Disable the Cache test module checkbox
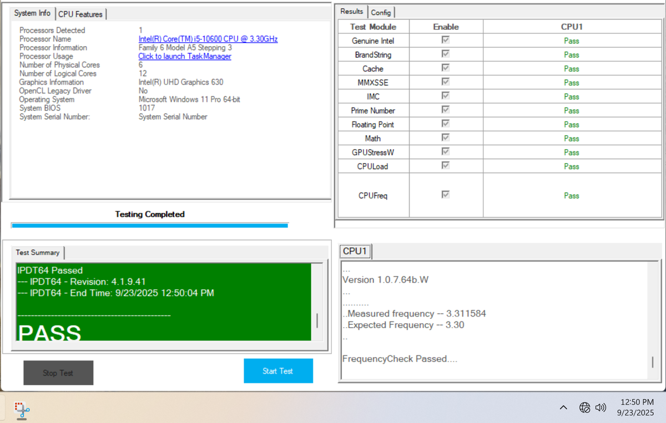The height and width of the screenshot is (423, 666). pos(445,68)
